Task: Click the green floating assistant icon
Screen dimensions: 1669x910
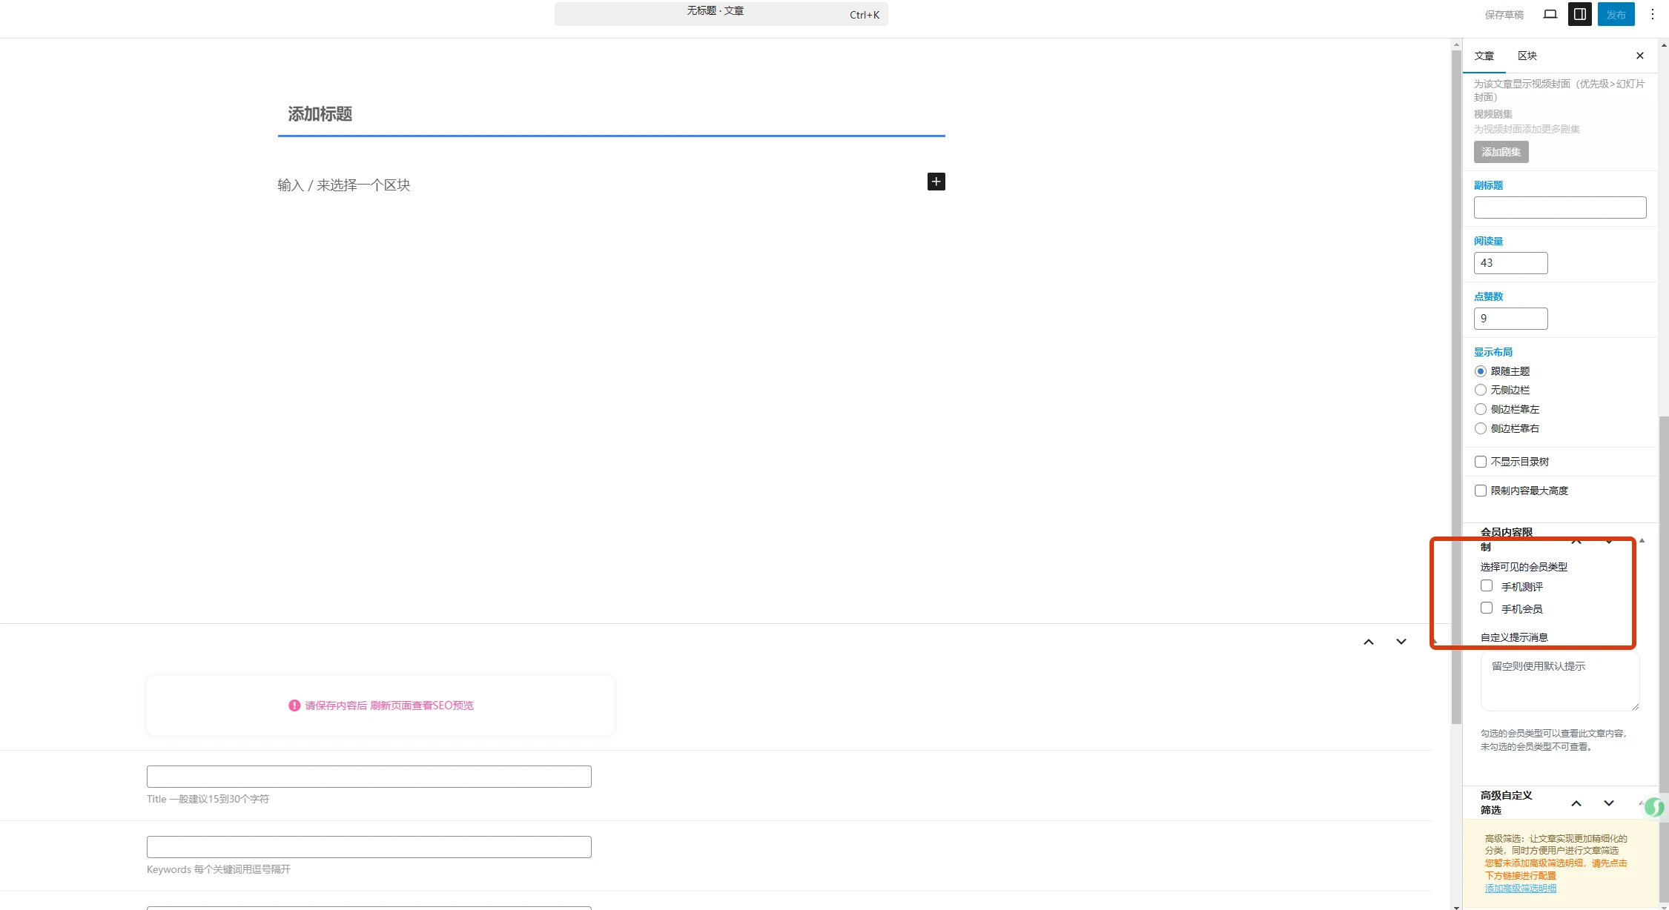Action: [x=1653, y=807]
